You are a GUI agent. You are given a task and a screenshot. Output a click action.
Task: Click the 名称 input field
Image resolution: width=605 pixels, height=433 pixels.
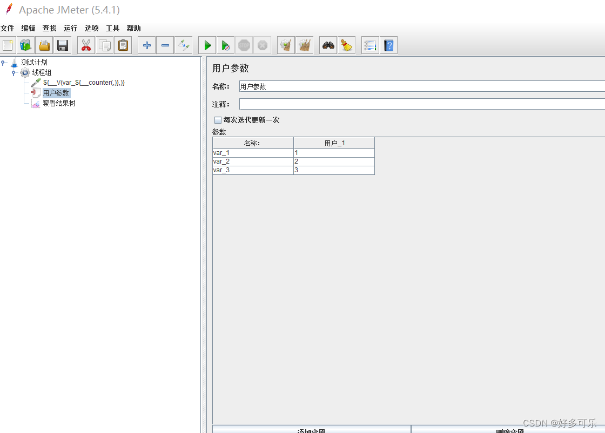[422, 86]
